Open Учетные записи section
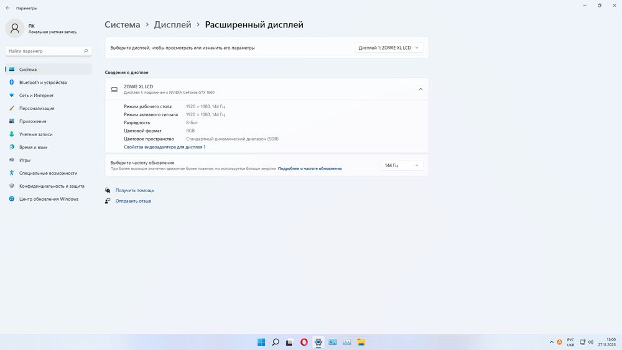This screenshot has height=350, width=622. tap(49, 134)
